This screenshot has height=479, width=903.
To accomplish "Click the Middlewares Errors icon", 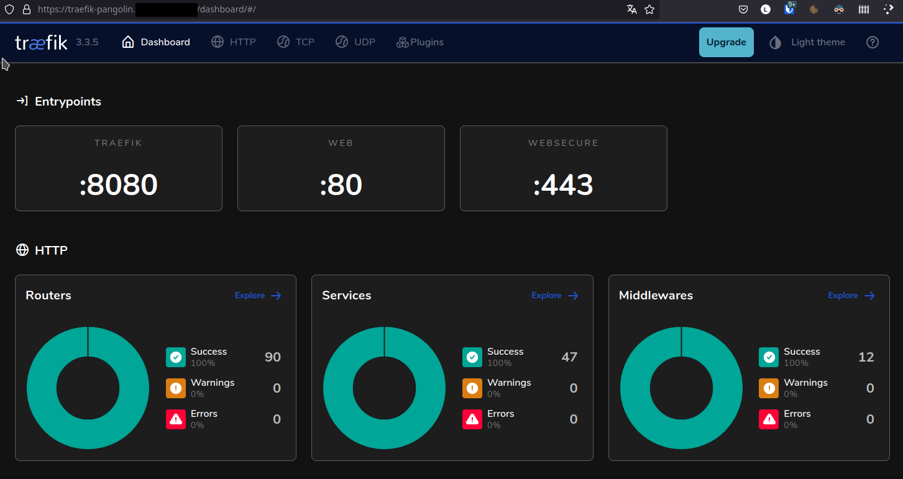I will pos(769,419).
